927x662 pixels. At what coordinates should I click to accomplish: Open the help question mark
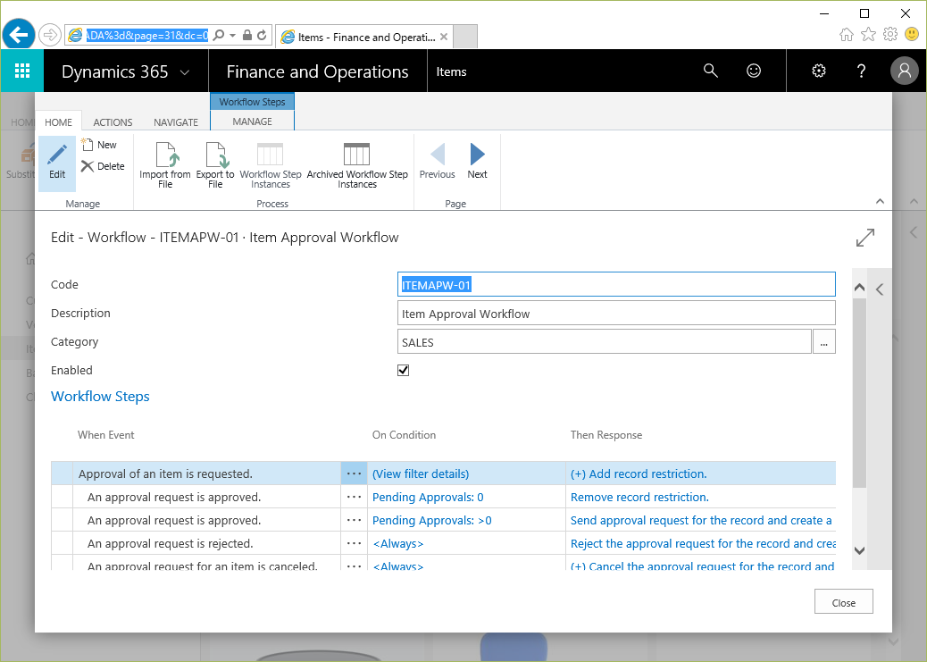tap(862, 71)
